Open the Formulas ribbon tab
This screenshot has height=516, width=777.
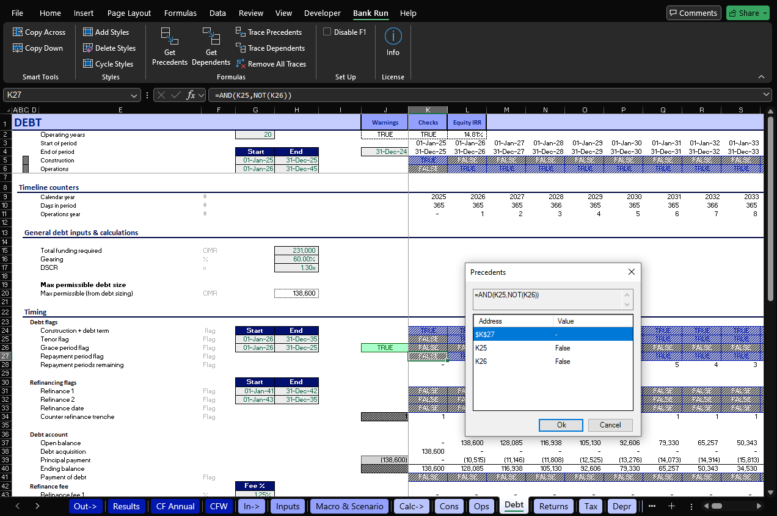180,13
